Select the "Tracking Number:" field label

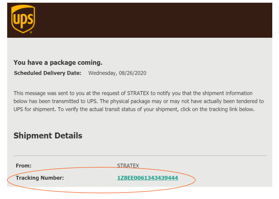pos(40,178)
